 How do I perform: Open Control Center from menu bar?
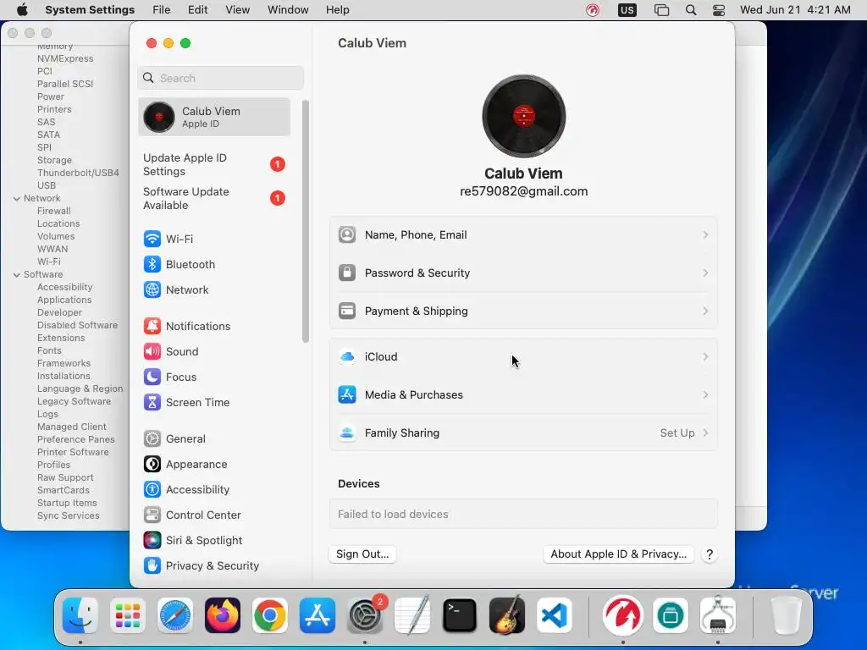tap(719, 10)
